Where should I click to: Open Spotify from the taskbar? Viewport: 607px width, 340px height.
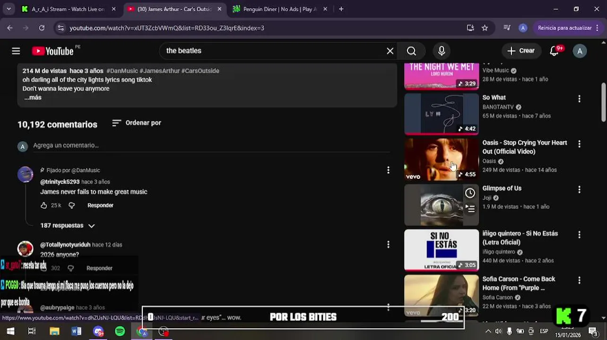coord(120,331)
